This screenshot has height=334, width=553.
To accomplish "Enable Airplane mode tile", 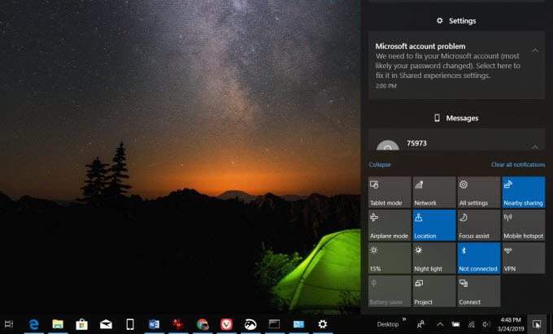I will [x=390, y=225].
